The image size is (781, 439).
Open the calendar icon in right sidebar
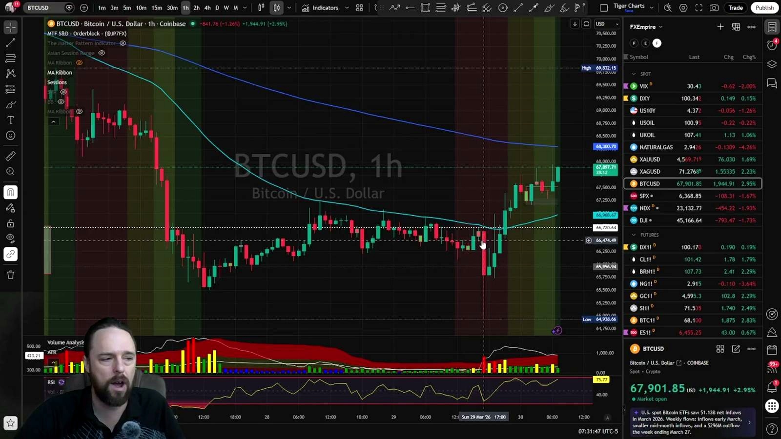(x=772, y=350)
